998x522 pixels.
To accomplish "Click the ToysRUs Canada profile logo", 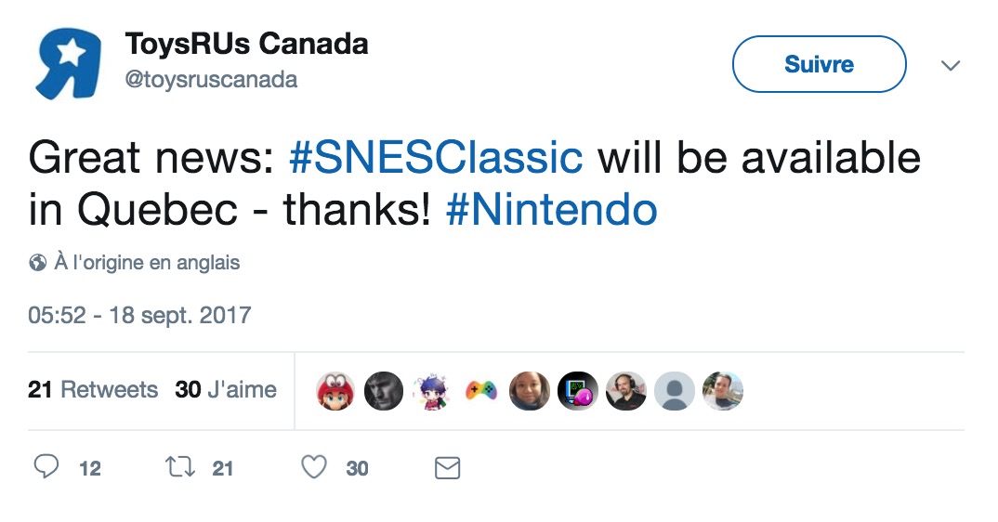I will coord(68,63).
